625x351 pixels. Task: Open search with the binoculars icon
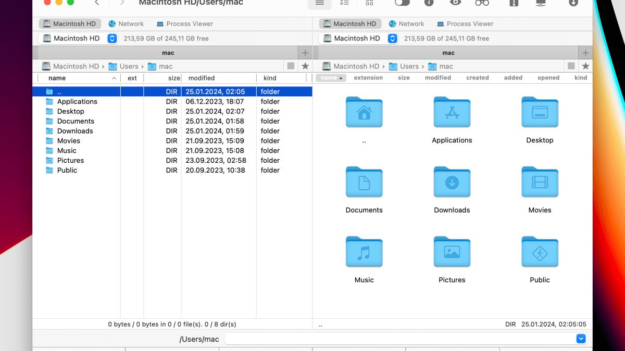(482, 3)
